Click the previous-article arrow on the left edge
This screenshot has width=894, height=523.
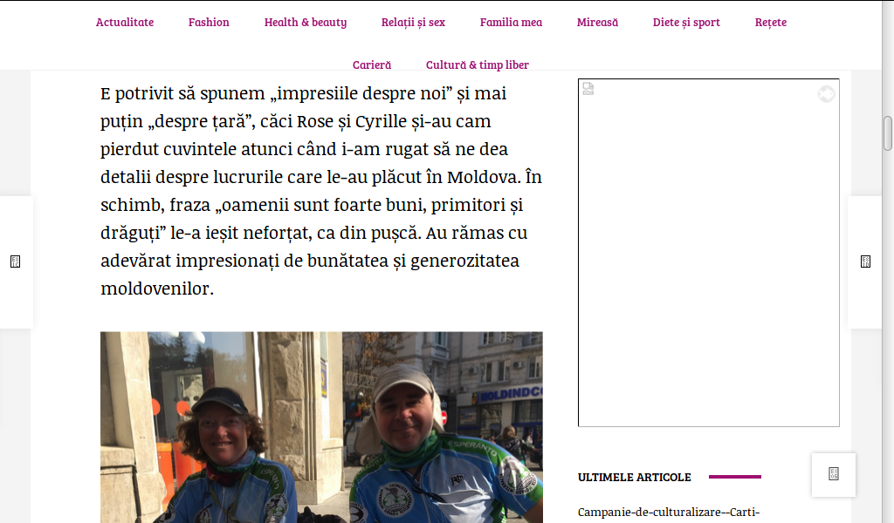coord(16,261)
